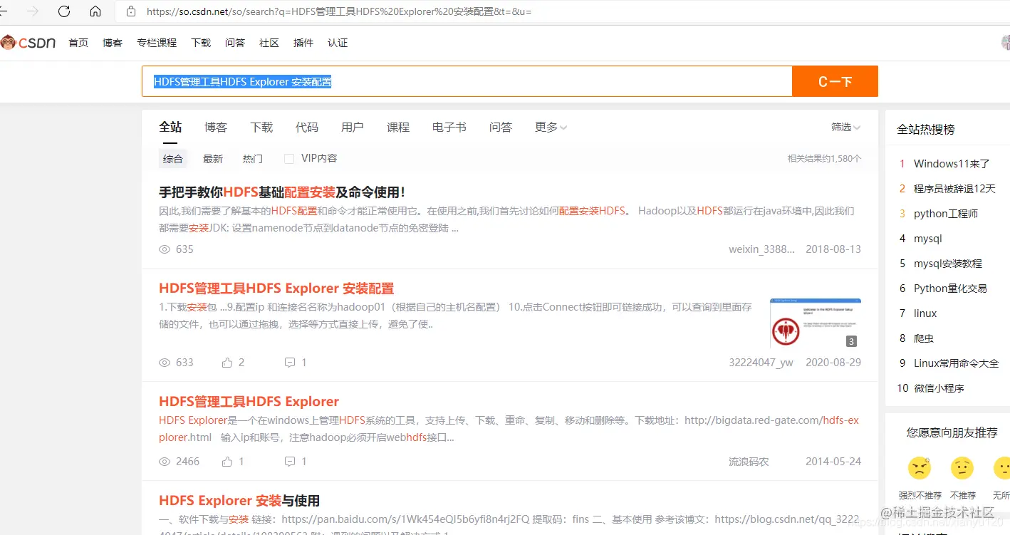Switch to the 用户 search tab
This screenshot has width=1010, height=535.
tap(353, 128)
